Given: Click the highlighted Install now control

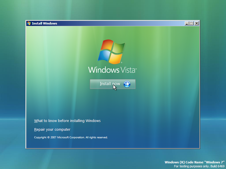Looking at the screenshot, I should point(112,84).
